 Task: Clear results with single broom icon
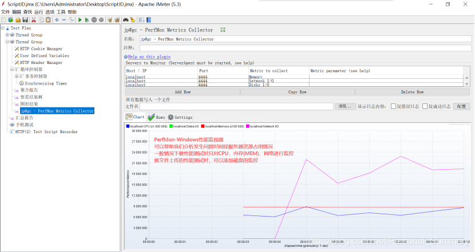[x=110, y=20]
